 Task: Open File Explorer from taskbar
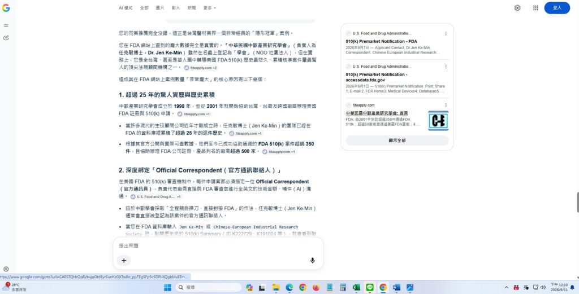coord(276,287)
